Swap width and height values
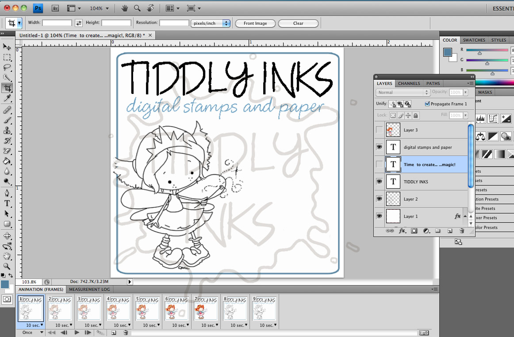The width and height of the screenshot is (514, 337). (79, 23)
